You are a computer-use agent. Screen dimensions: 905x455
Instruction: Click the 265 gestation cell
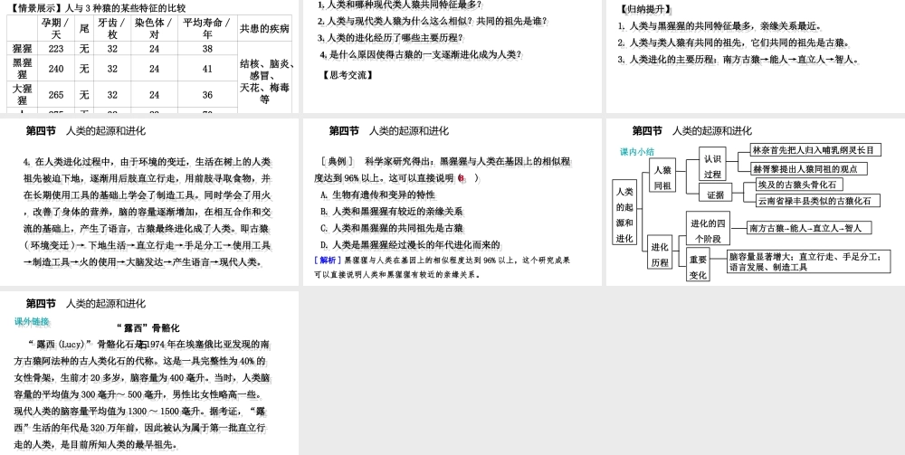click(56, 95)
